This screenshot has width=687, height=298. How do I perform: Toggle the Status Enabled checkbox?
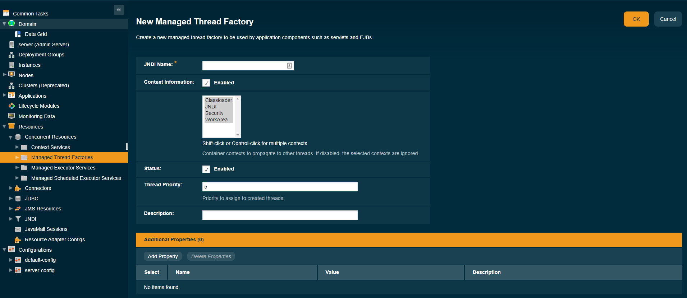(206, 169)
